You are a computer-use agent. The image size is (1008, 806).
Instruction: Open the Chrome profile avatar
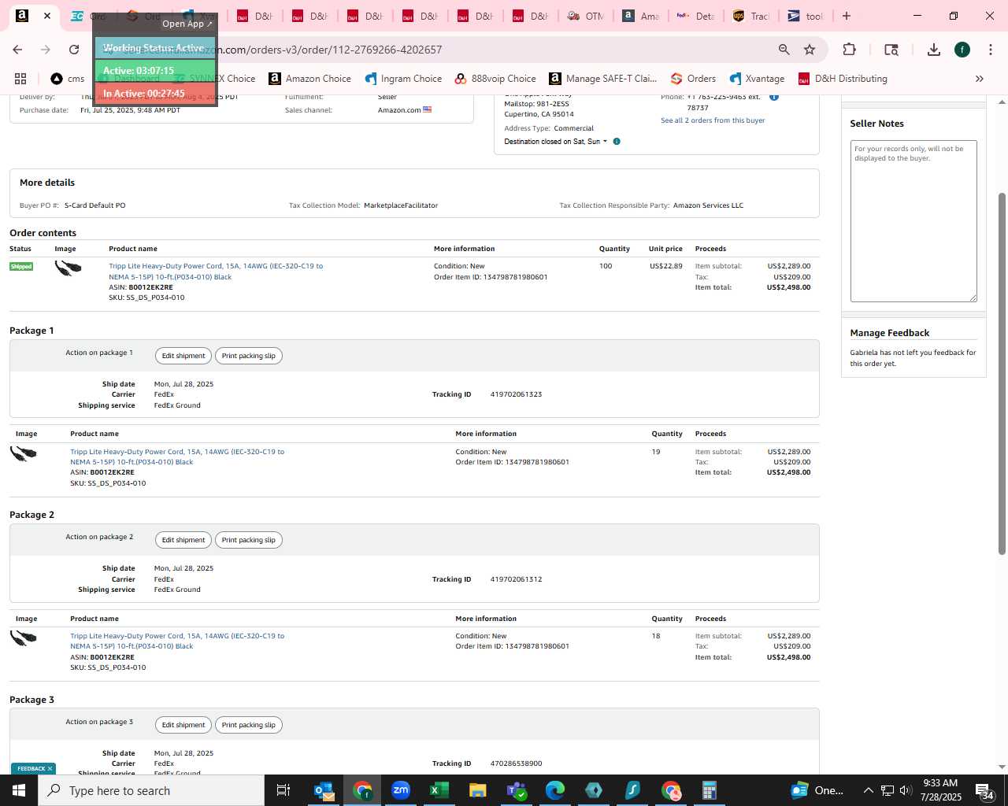(962, 50)
